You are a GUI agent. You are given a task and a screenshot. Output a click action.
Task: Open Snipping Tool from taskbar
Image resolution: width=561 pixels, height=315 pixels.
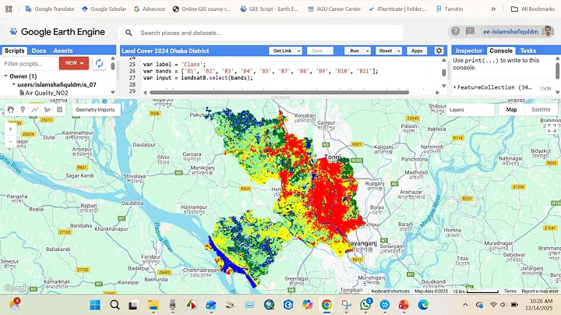pyautogui.click(x=346, y=305)
